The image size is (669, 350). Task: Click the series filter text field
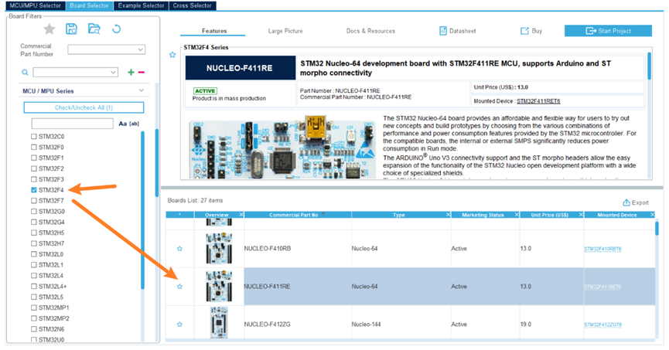tap(73, 124)
